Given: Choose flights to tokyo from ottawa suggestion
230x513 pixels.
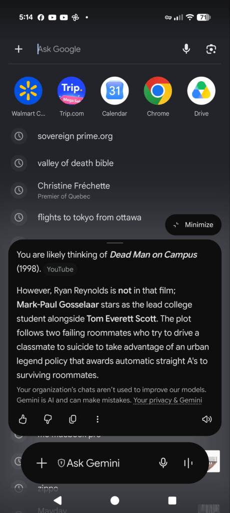Looking at the screenshot, I should [x=89, y=217].
